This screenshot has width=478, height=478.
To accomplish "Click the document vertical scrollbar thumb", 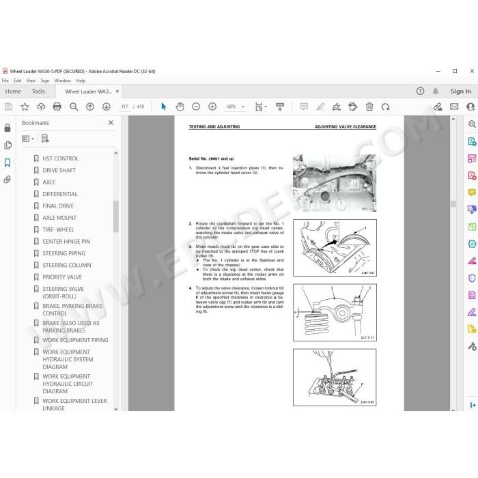I will click(453, 204).
